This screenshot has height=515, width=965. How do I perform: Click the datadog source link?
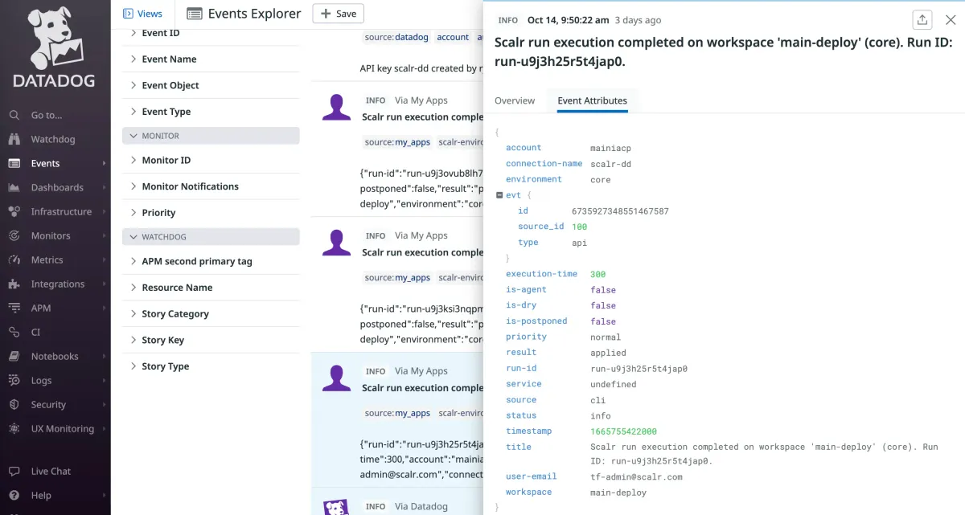413,36
